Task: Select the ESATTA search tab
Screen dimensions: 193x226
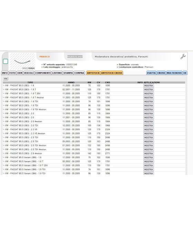Action: point(151,73)
